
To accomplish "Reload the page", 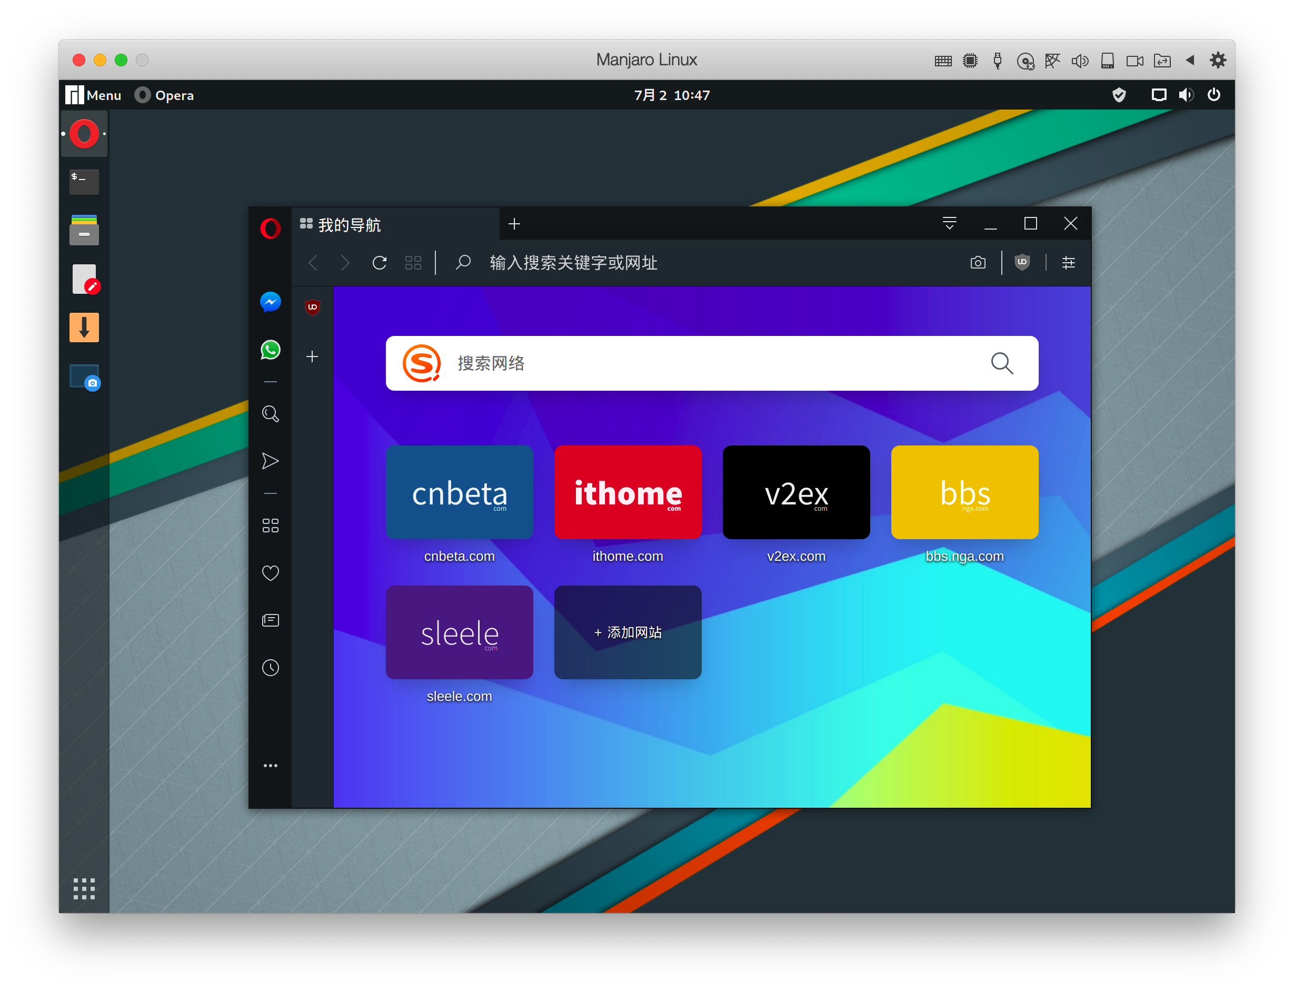I will click(x=379, y=263).
